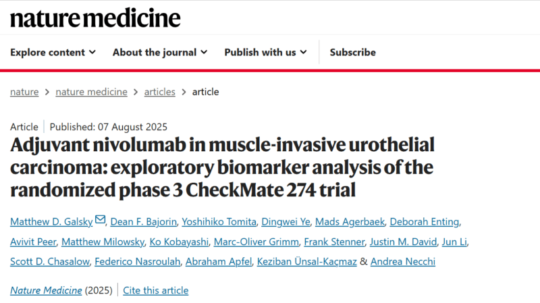
Task: Click the nature medicine logo
Action: tap(95, 18)
